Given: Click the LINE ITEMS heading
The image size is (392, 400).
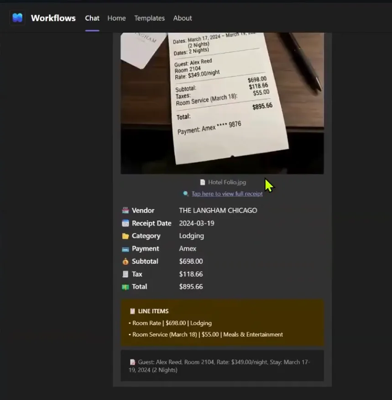Looking at the screenshot, I should coord(153,311).
